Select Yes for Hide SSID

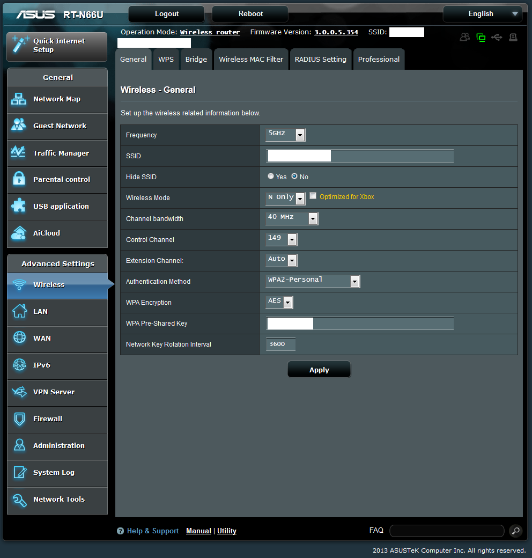(x=271, y=176)
